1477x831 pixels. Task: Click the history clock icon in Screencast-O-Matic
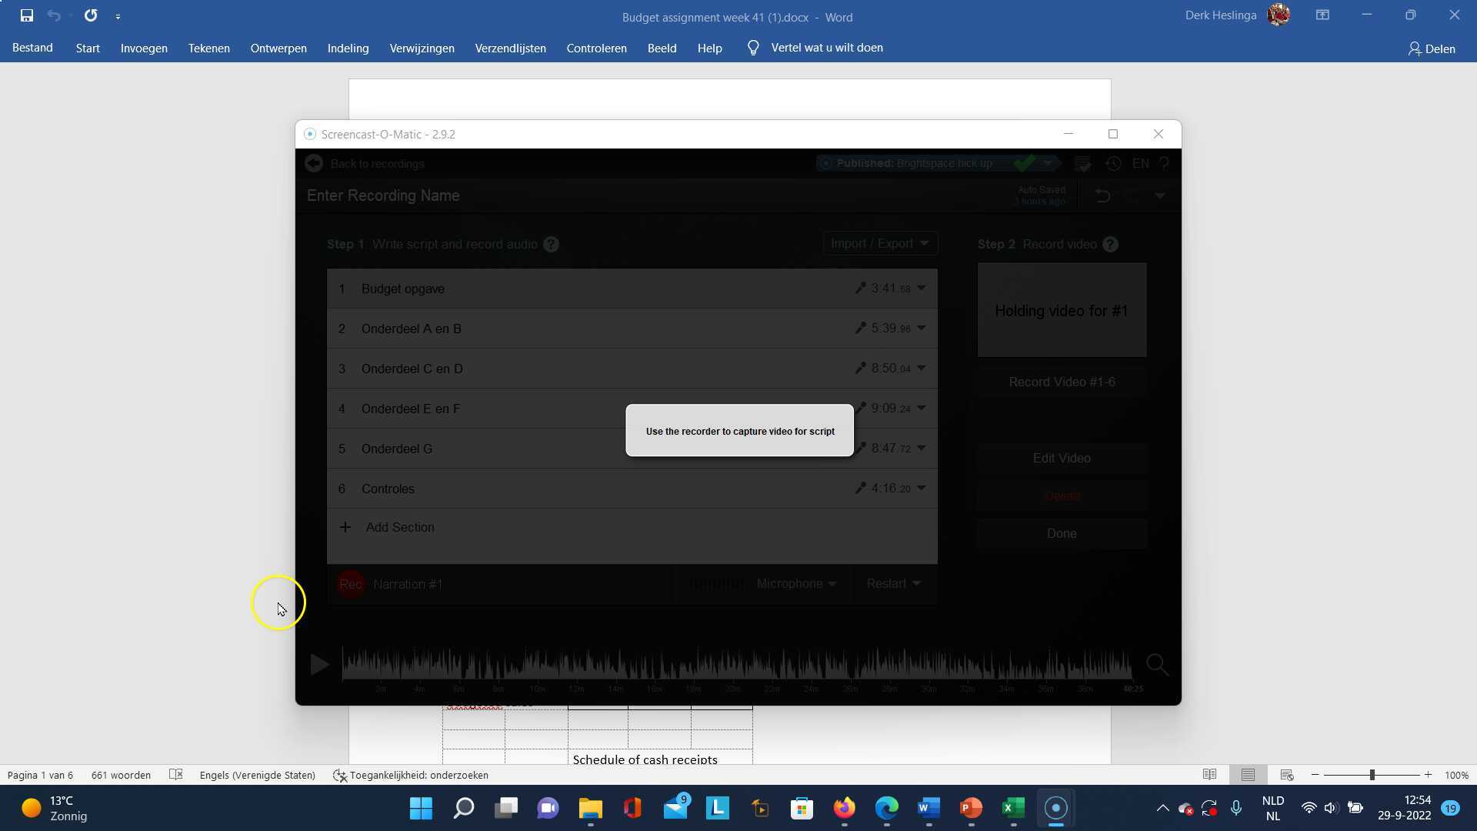(x=1113, y=164)
